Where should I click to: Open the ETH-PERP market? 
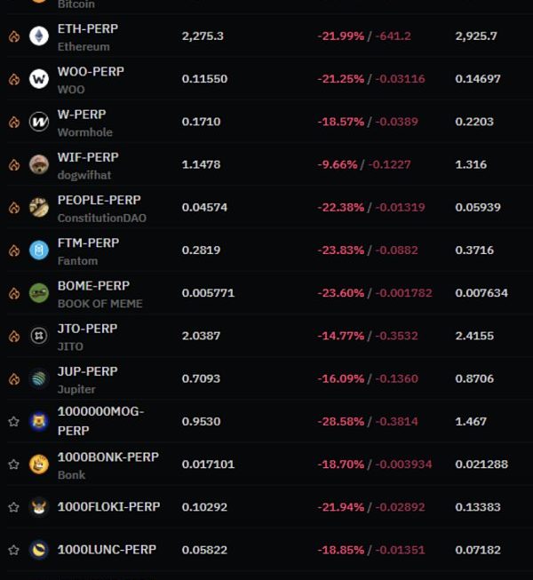(x=88, y=28)
